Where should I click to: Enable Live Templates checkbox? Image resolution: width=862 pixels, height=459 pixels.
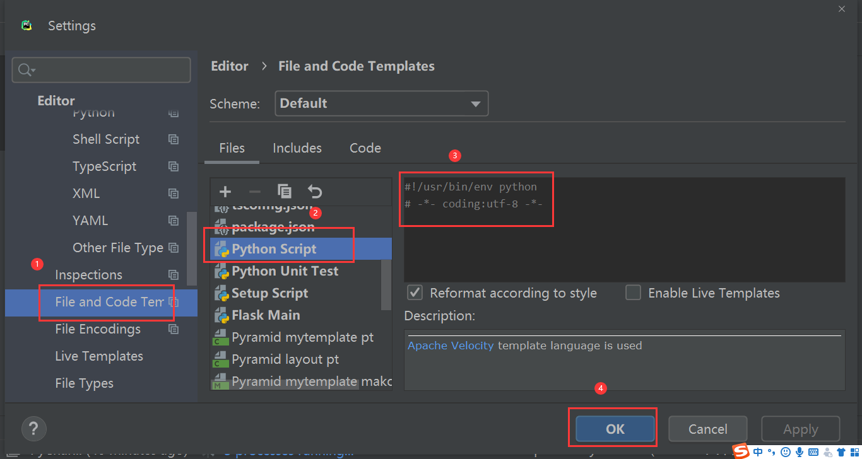click(x=633, y=293)
